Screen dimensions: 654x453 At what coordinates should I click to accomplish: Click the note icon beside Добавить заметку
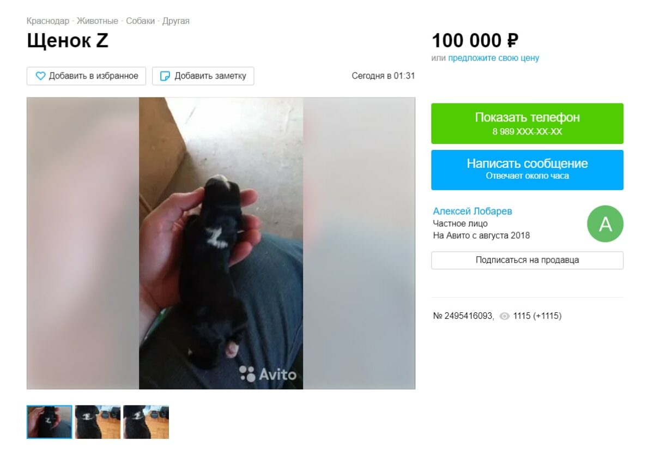(165, 76)
